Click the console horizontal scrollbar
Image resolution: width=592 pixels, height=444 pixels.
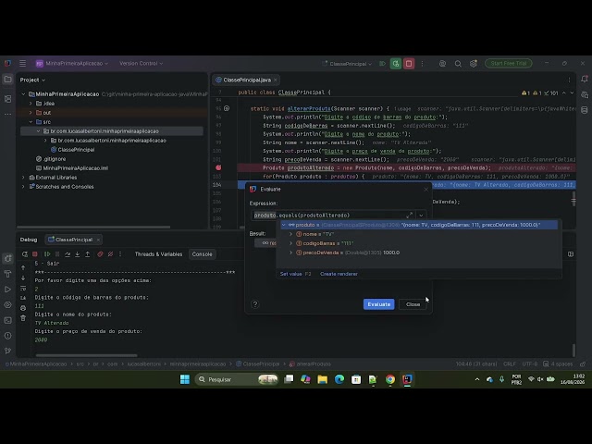click(86, 355)
